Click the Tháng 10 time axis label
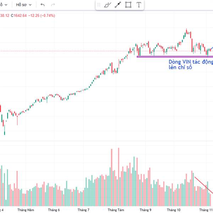The width and height of the screenshot is (213, 213). 174,210
